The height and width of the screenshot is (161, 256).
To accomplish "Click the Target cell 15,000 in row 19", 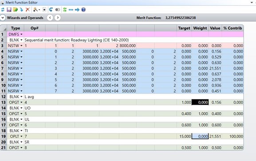I will pos(184,136).
